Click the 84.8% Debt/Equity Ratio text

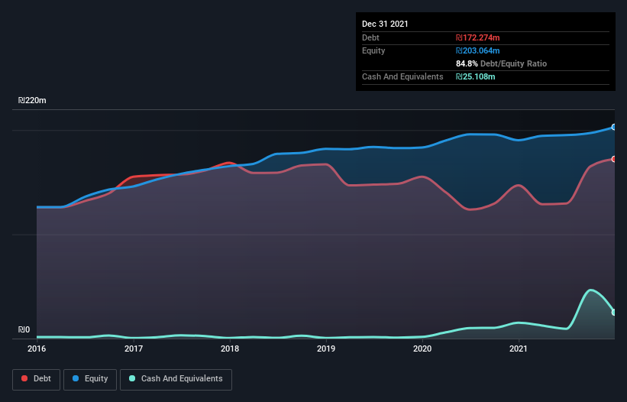pyautogui.click(x=502, y=63)
